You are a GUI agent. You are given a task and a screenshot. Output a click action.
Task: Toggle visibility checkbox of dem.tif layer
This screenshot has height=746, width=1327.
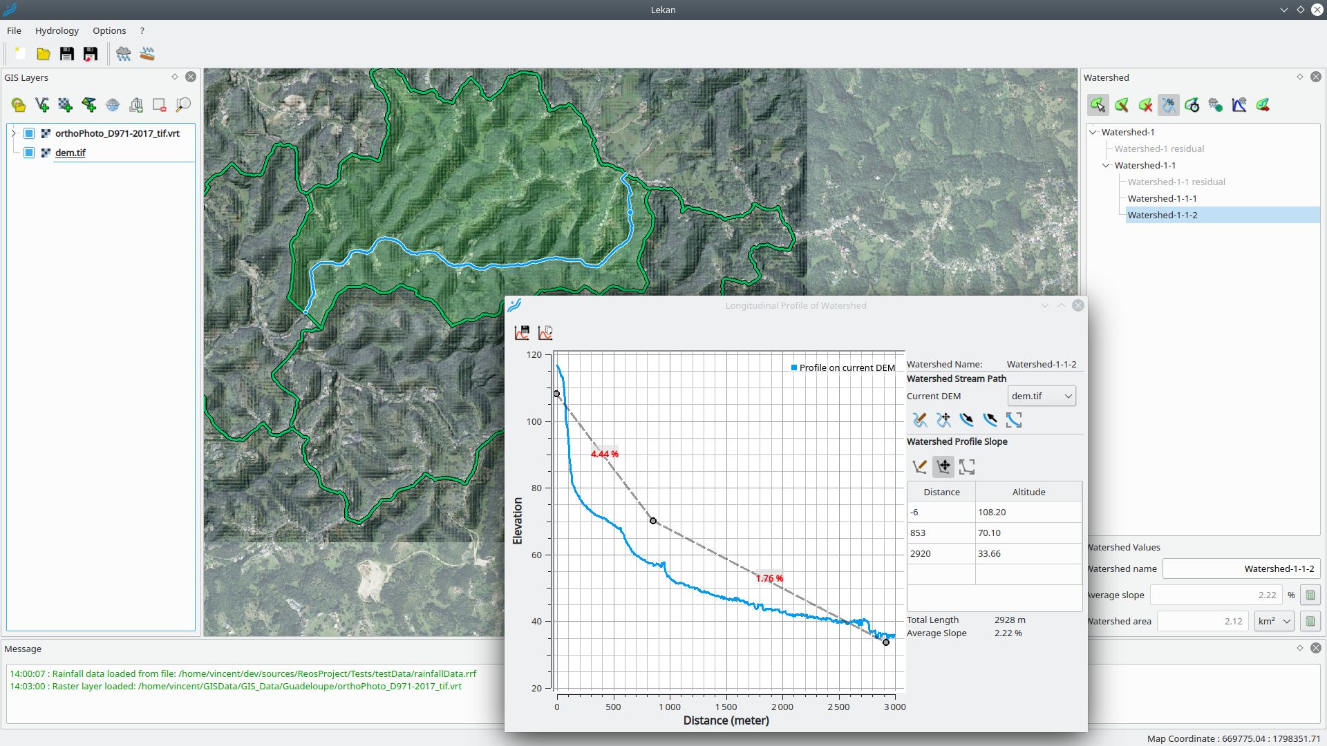[29, 153]
